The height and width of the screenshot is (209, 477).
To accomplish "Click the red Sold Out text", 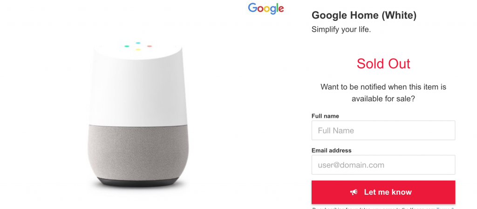I will pyautogui.click(x=383, y=63).
